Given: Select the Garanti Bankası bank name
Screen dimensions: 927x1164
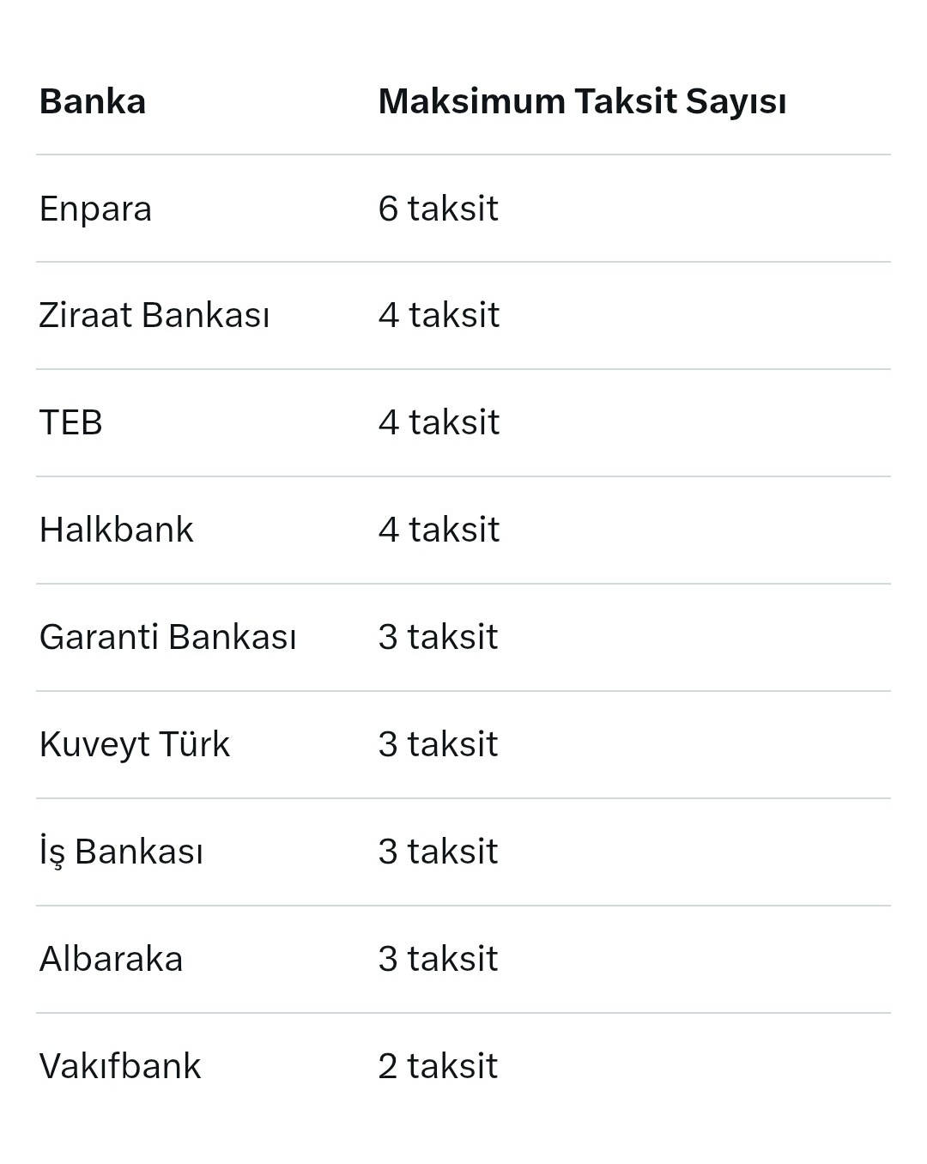Looking at the screenshot, I should click(x=168, y=638).
